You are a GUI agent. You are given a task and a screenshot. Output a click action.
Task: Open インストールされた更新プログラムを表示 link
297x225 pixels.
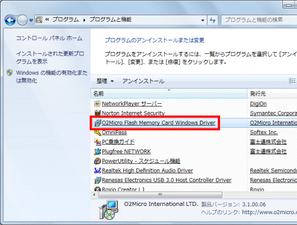point(50,58)
